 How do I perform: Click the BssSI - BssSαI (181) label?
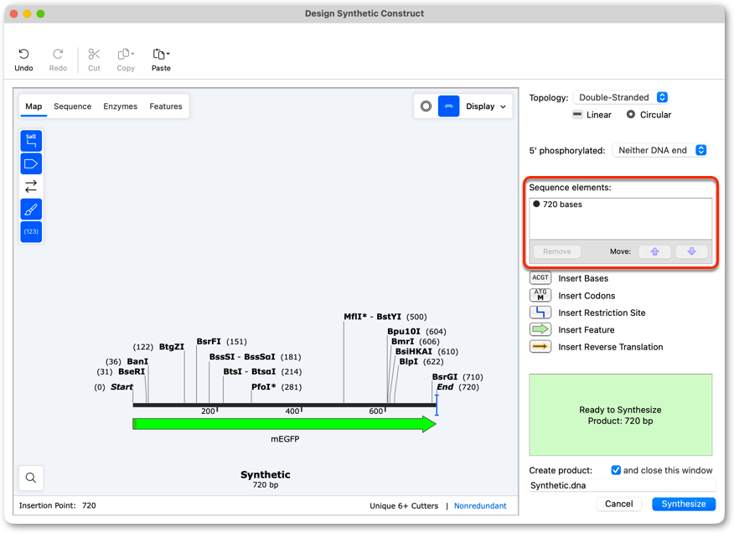[255, 357]
